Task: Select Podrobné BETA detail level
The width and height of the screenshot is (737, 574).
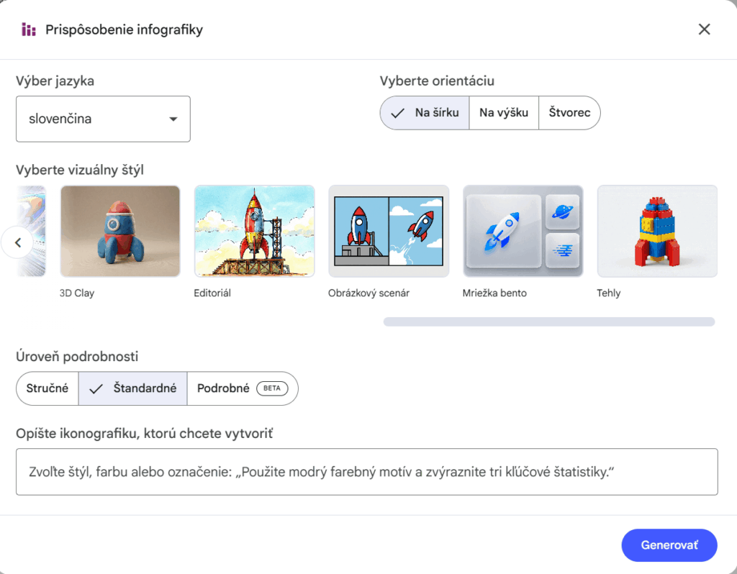Action: point(242,388)
